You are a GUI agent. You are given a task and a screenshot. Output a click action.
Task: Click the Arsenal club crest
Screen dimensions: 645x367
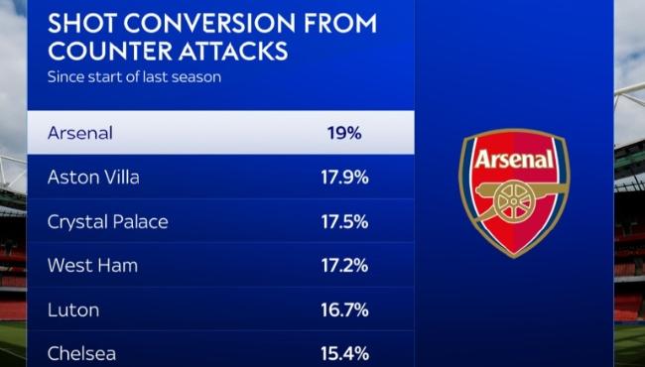pos(514,193)
